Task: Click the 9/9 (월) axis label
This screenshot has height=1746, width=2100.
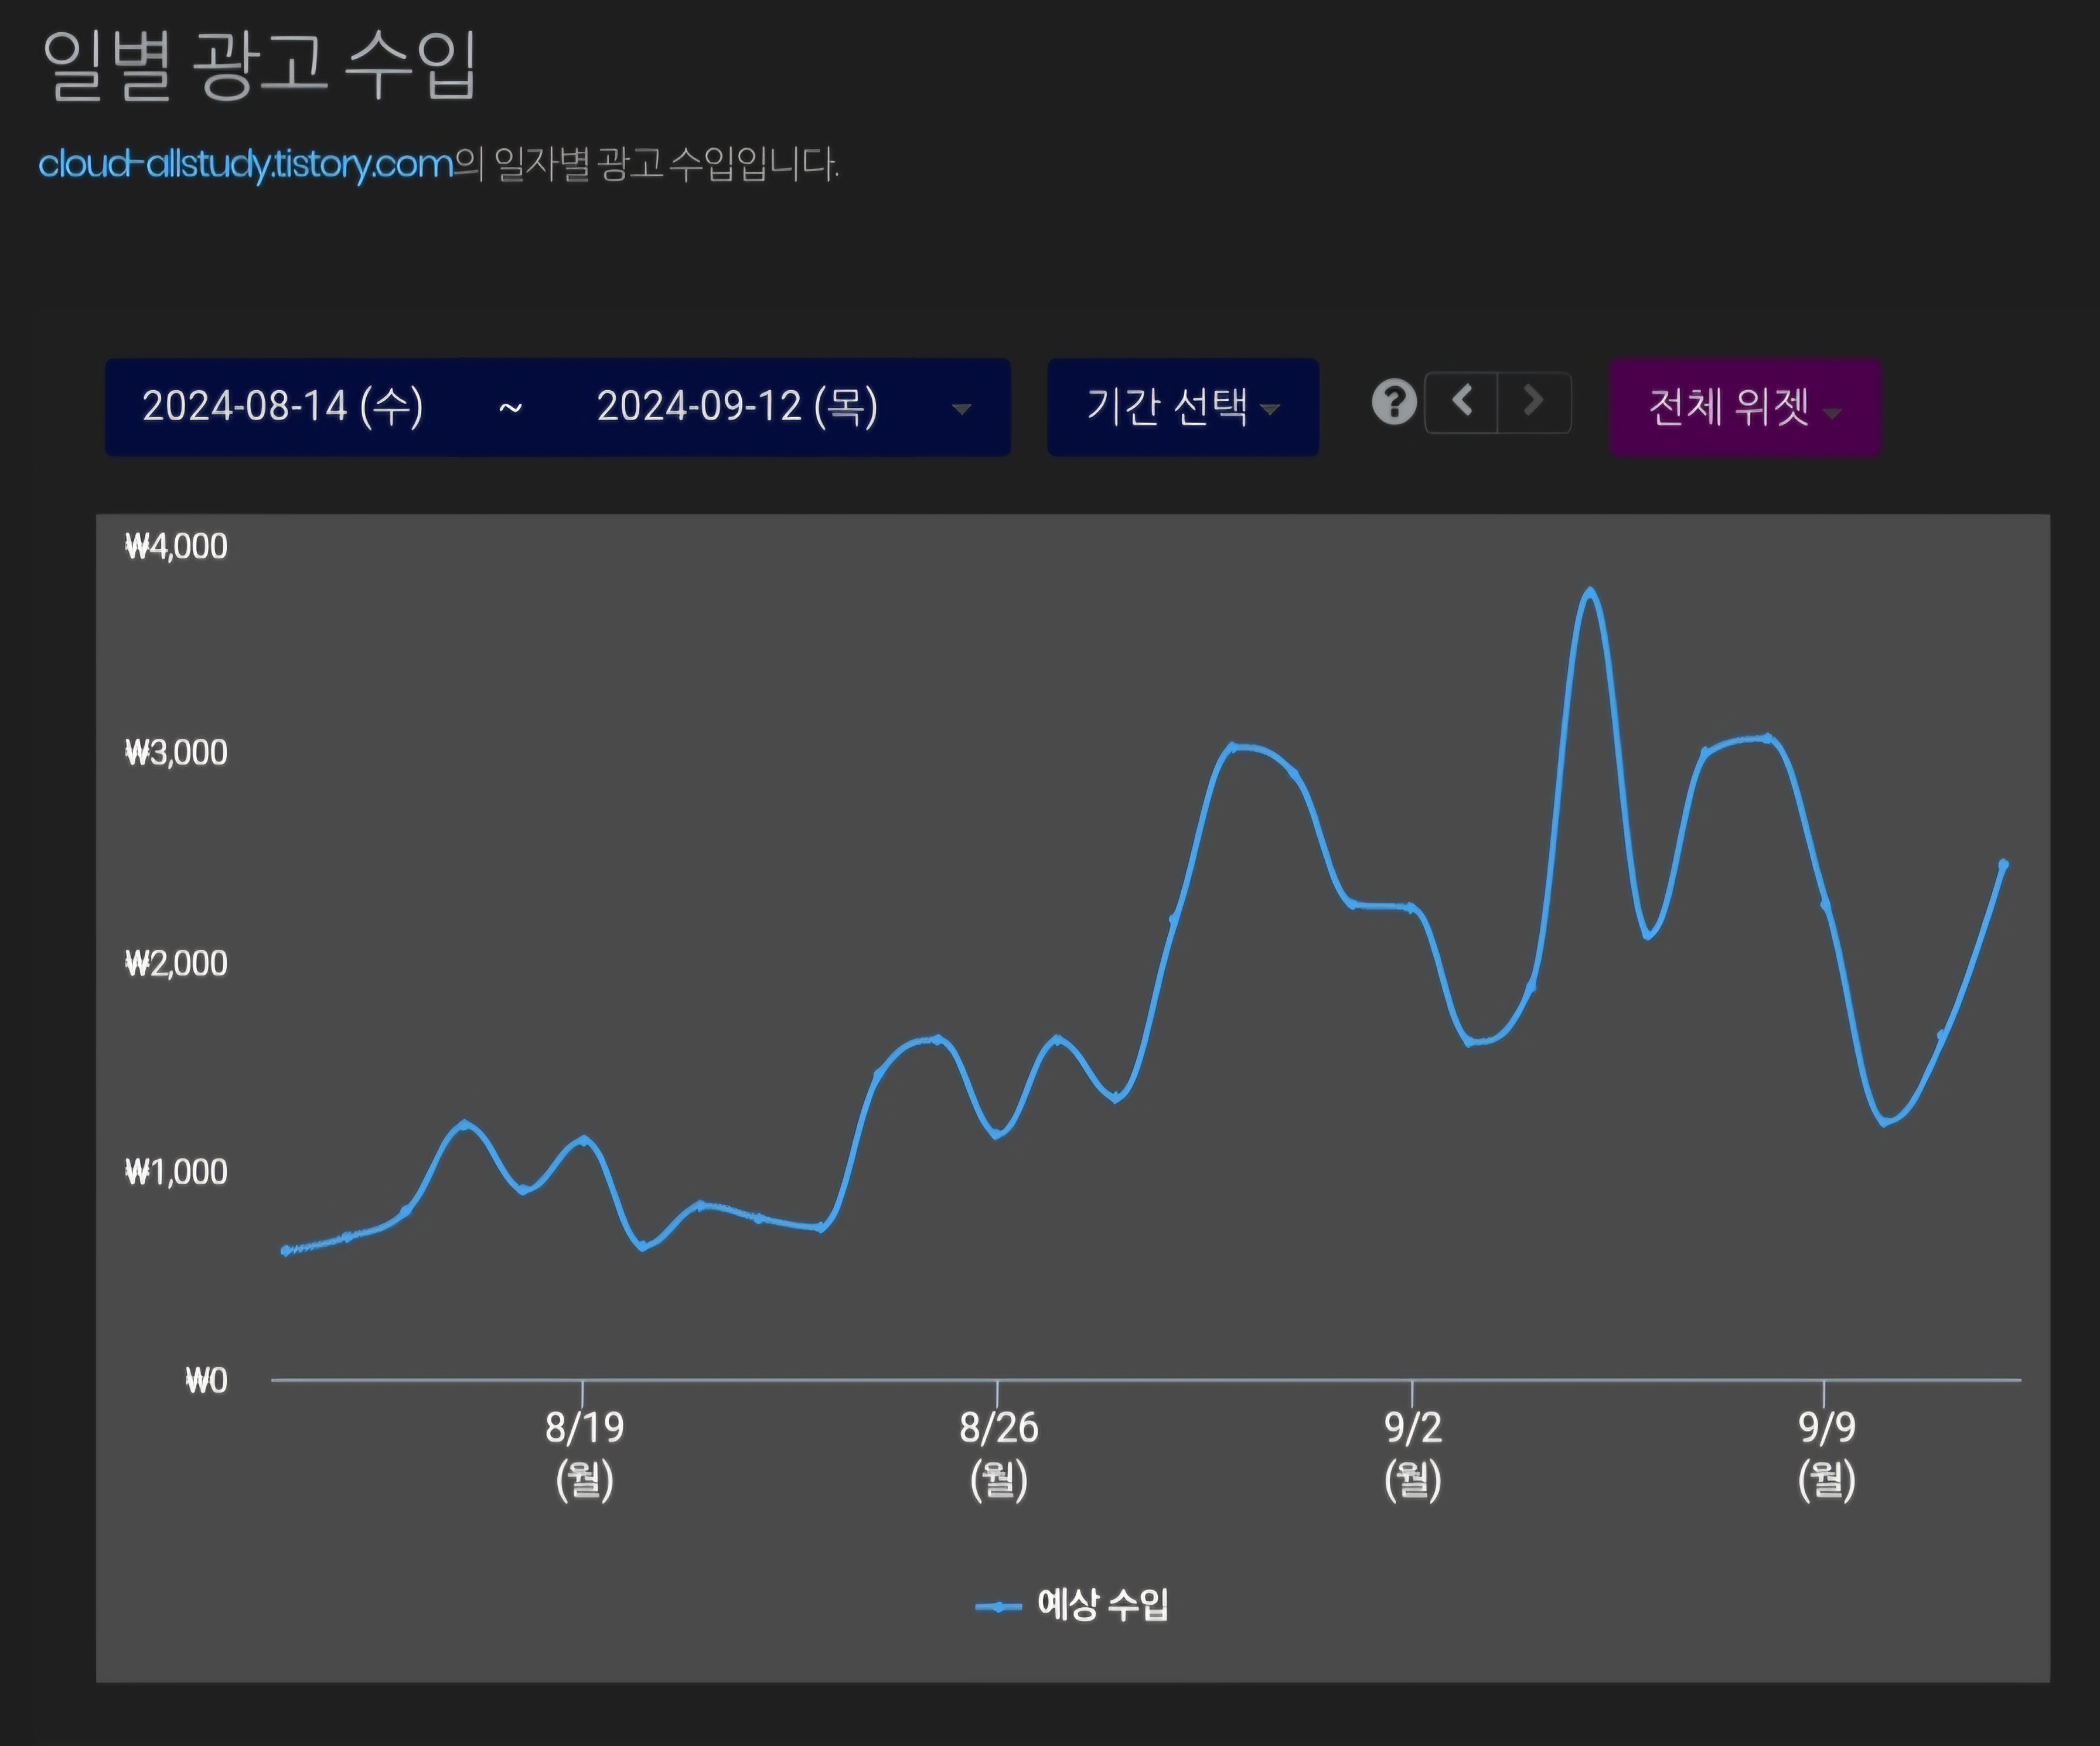Action: 1826,1453
